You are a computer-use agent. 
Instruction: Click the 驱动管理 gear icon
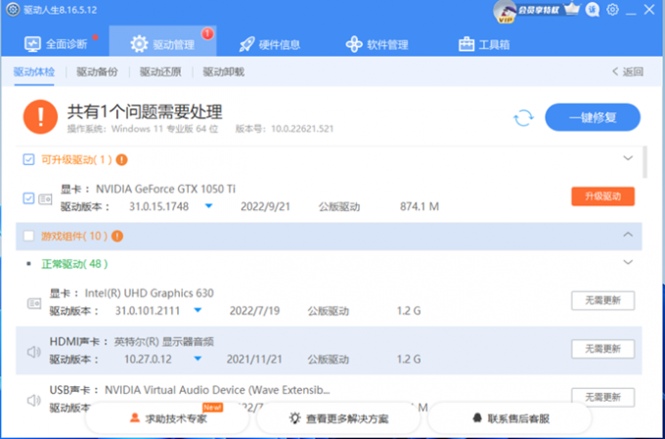(139, 44)
